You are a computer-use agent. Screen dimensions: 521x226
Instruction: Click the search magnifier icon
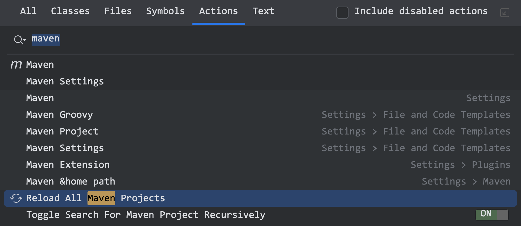(18, 40)
